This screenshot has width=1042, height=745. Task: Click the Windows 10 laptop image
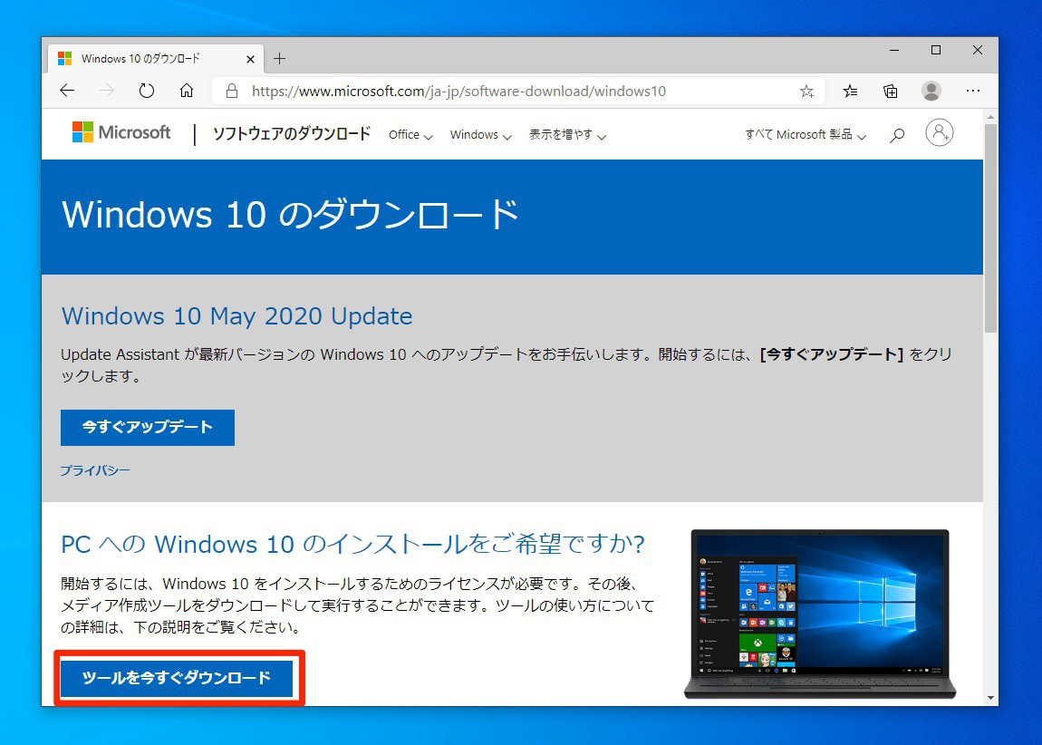(820, 614)
